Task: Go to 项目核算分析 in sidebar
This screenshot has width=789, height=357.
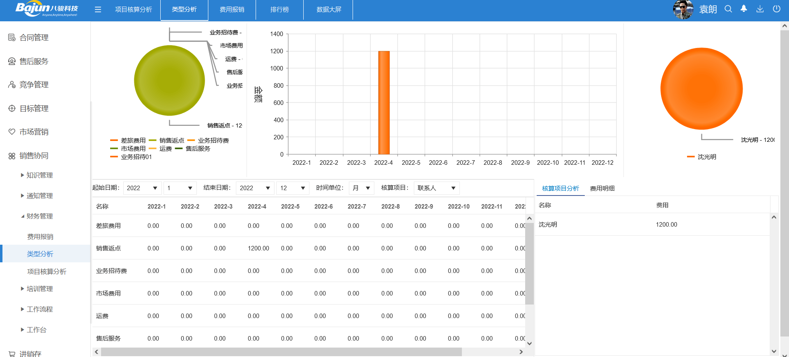Action: coord(46,272)
